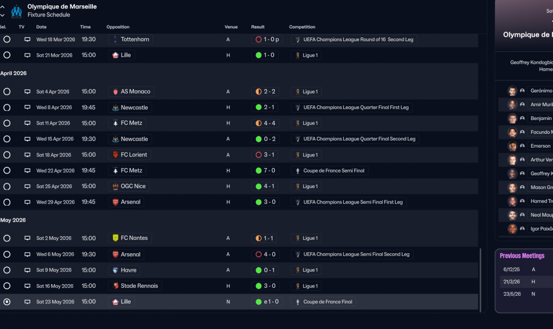Open UEFA Champions League Semi Final First Leg

(x=349, y=202)
